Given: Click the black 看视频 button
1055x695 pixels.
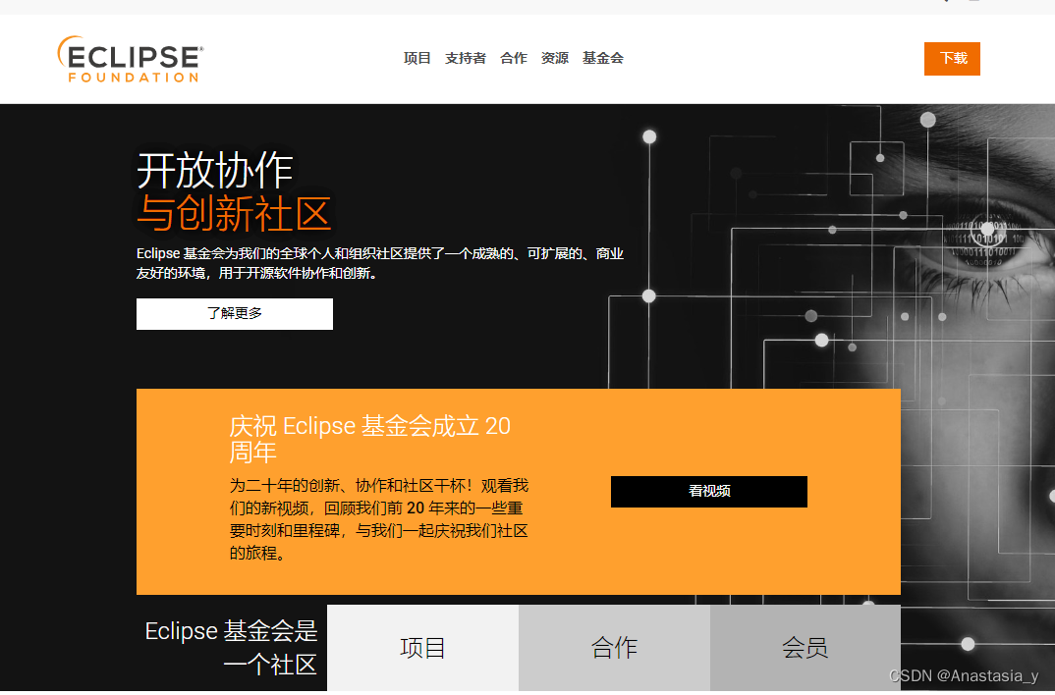Looking at the screenshot, I should [709, 492].
